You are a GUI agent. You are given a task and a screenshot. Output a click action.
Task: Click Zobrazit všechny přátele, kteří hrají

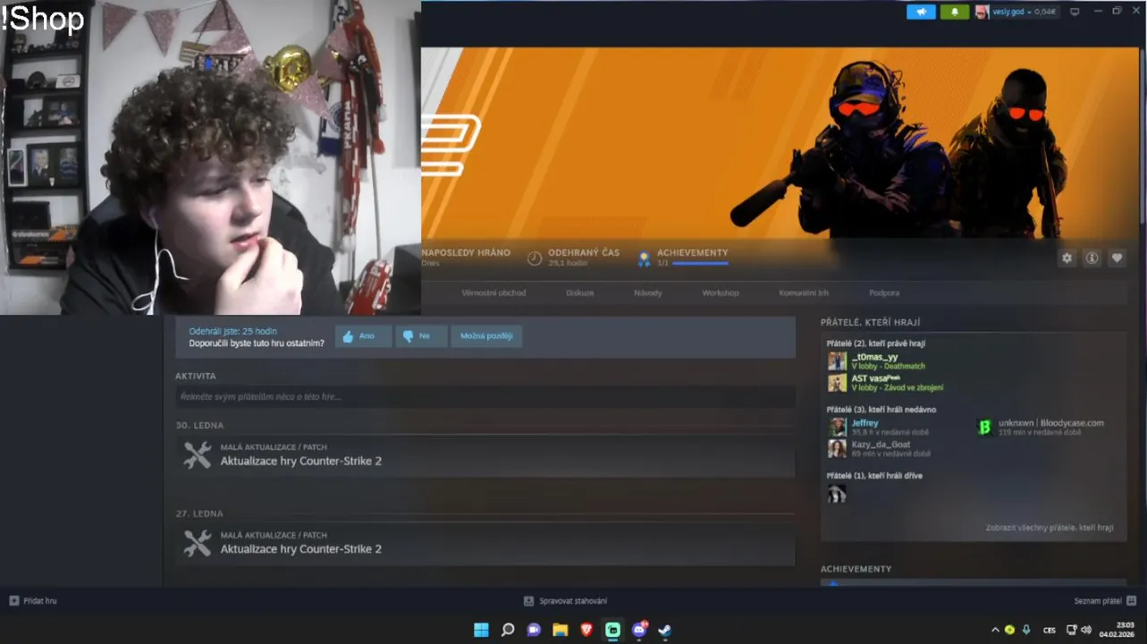(1050, 528)
